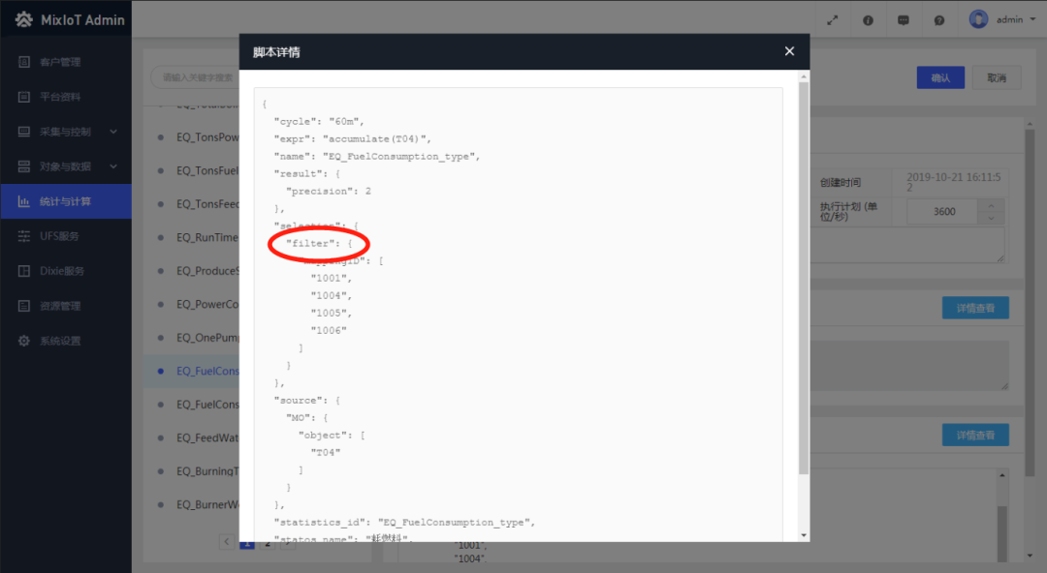Click the first 详情查看 button
The image size is (1047, 573).
974,308
